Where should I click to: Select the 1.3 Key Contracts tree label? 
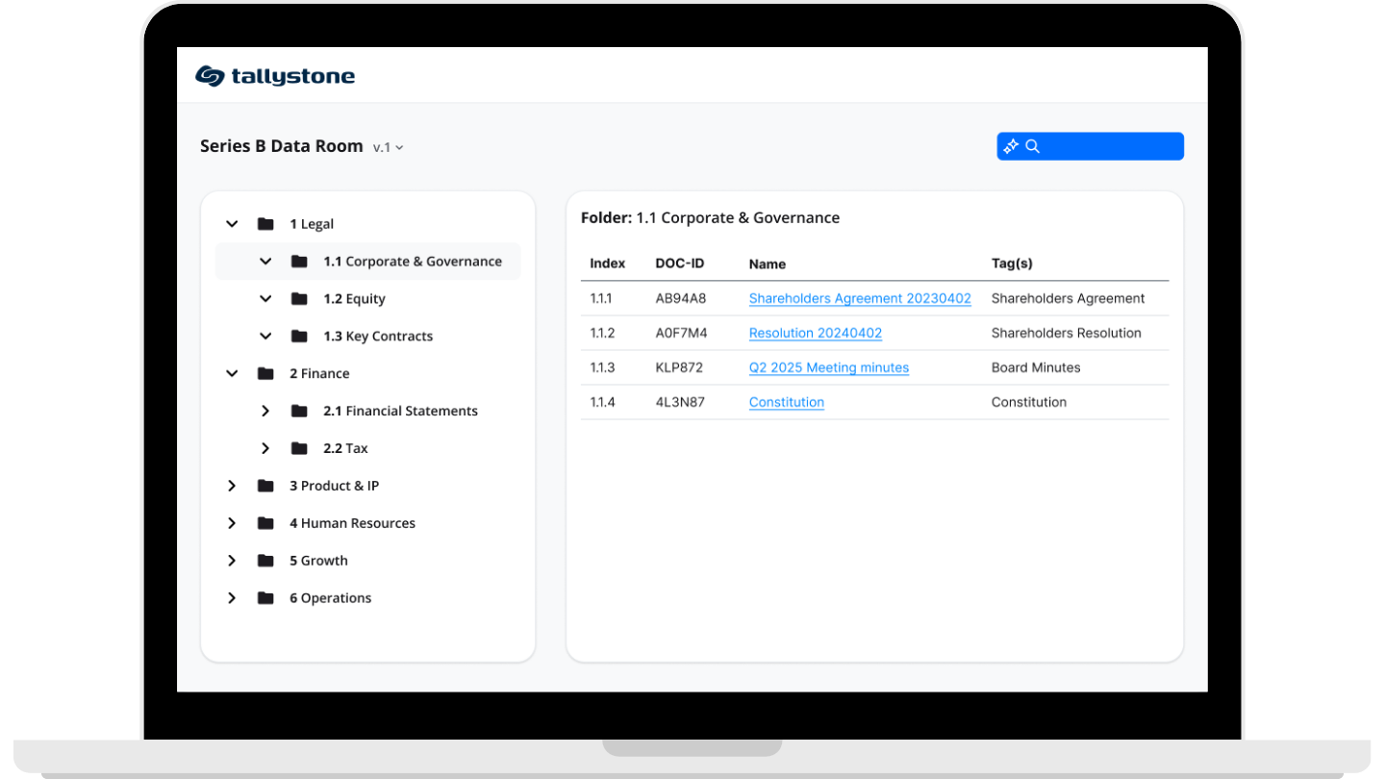pos(378,337)
